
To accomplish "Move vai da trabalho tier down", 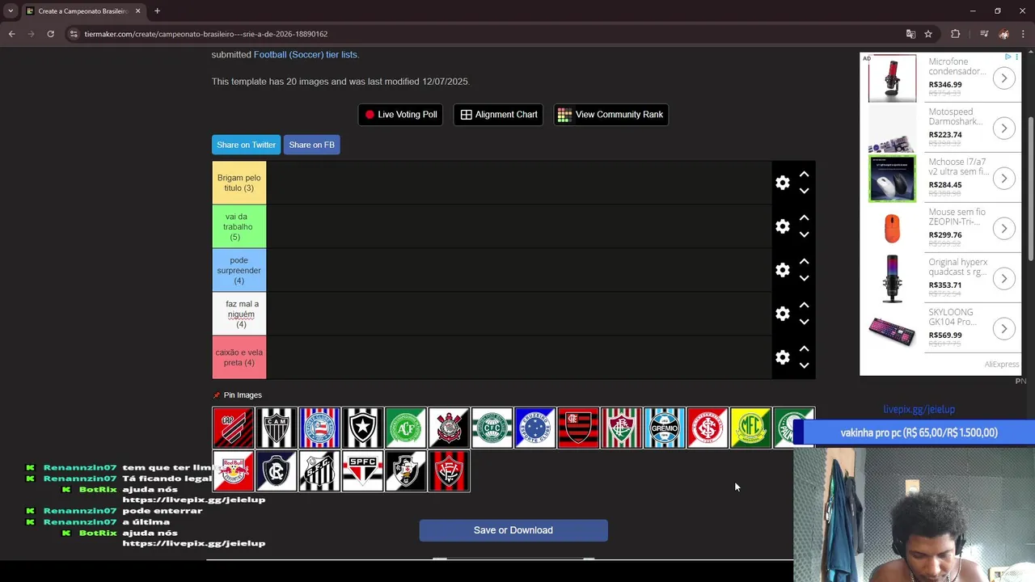I will (x=804, y=235).
